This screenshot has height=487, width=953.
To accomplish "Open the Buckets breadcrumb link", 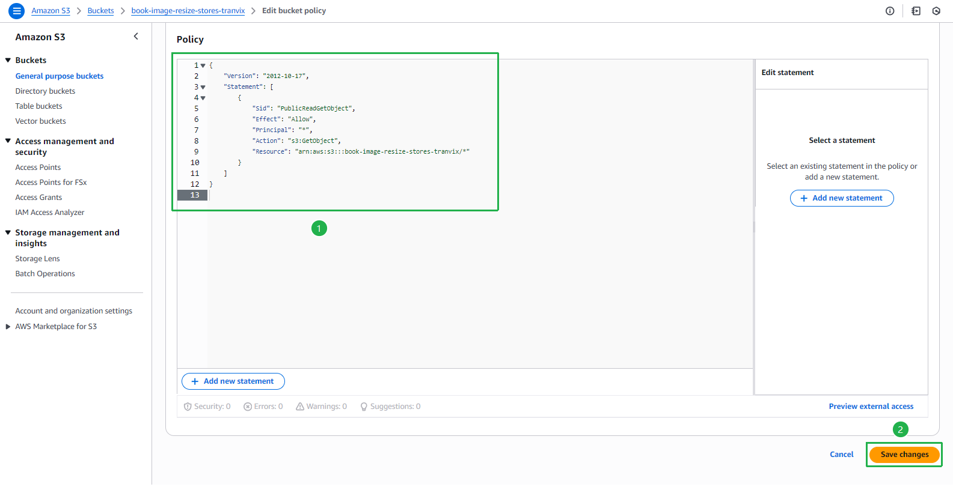I will pos(100,11).
